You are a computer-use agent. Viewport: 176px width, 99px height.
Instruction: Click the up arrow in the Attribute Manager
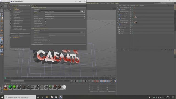point(165,50)
